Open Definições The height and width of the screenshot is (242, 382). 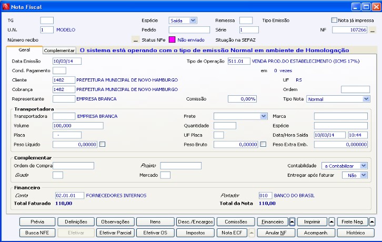[x=76, y=222]
